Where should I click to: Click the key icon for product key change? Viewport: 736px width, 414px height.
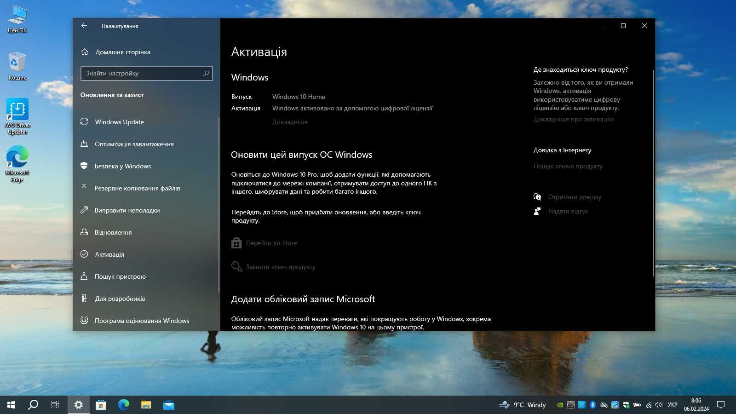(236, 267)
